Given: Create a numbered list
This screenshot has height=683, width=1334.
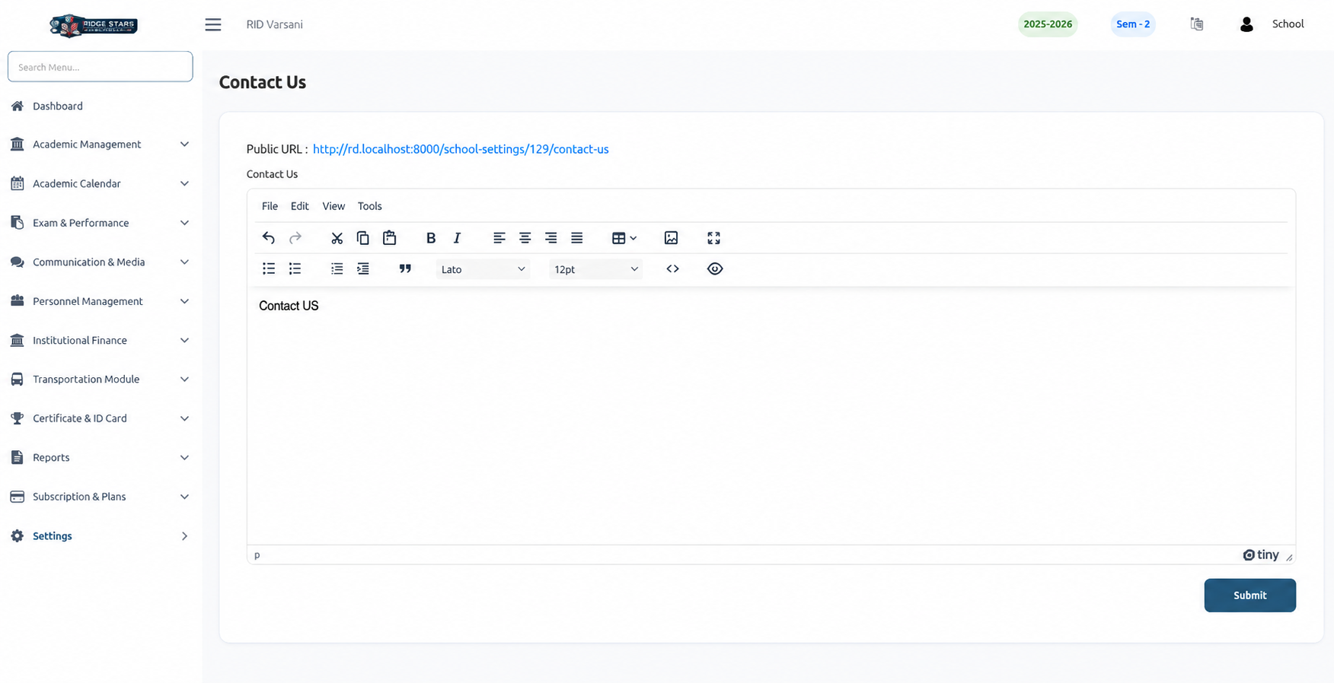Looking at the screenshot, I should coord(295,268).
